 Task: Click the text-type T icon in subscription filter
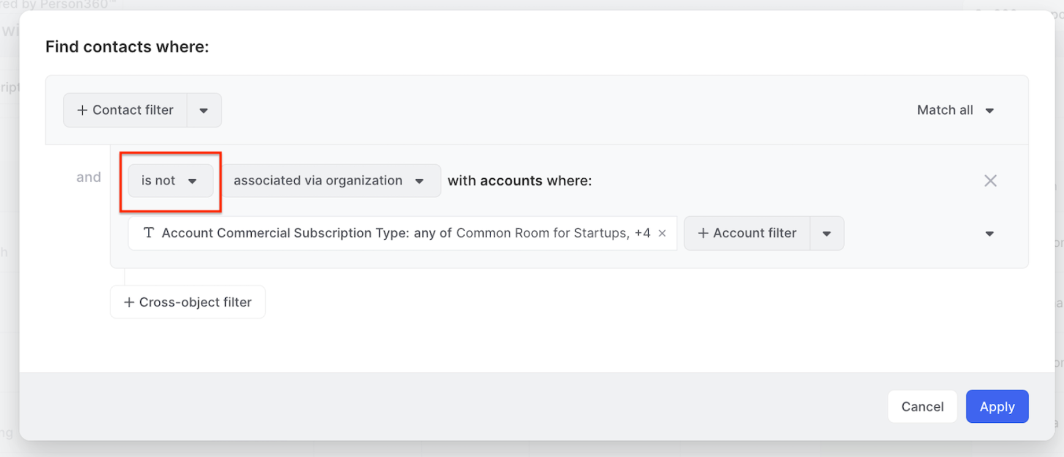148,233
